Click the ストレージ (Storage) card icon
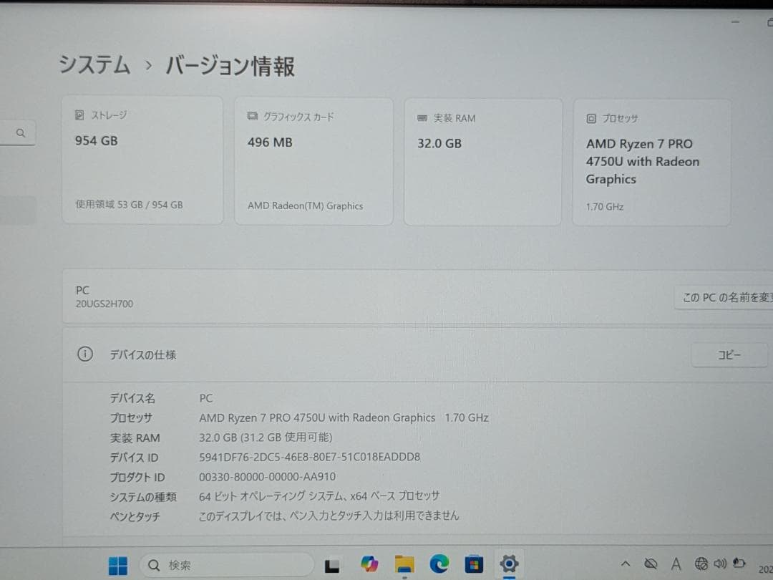Screen dimensions: 773x580 coord(78,115)
